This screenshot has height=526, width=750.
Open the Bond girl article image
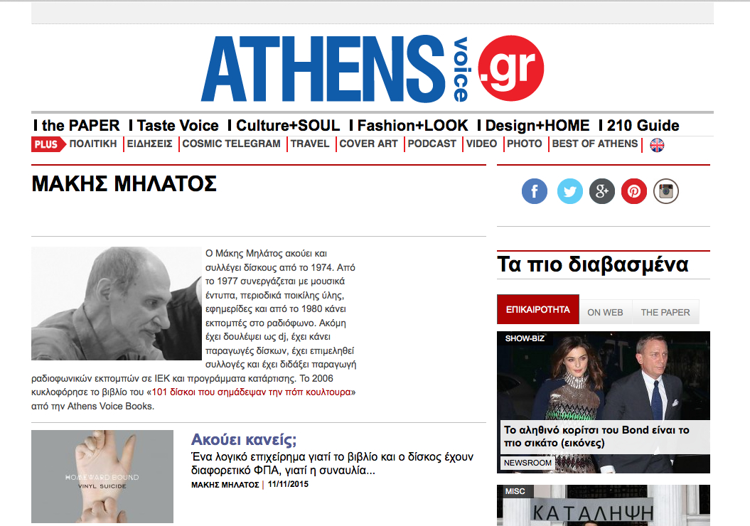click(603, 402)
